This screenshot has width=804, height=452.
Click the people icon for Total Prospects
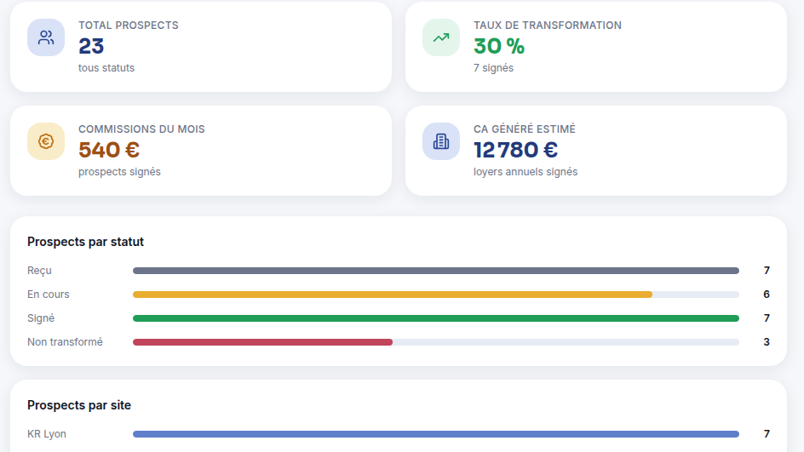point(46,37)
